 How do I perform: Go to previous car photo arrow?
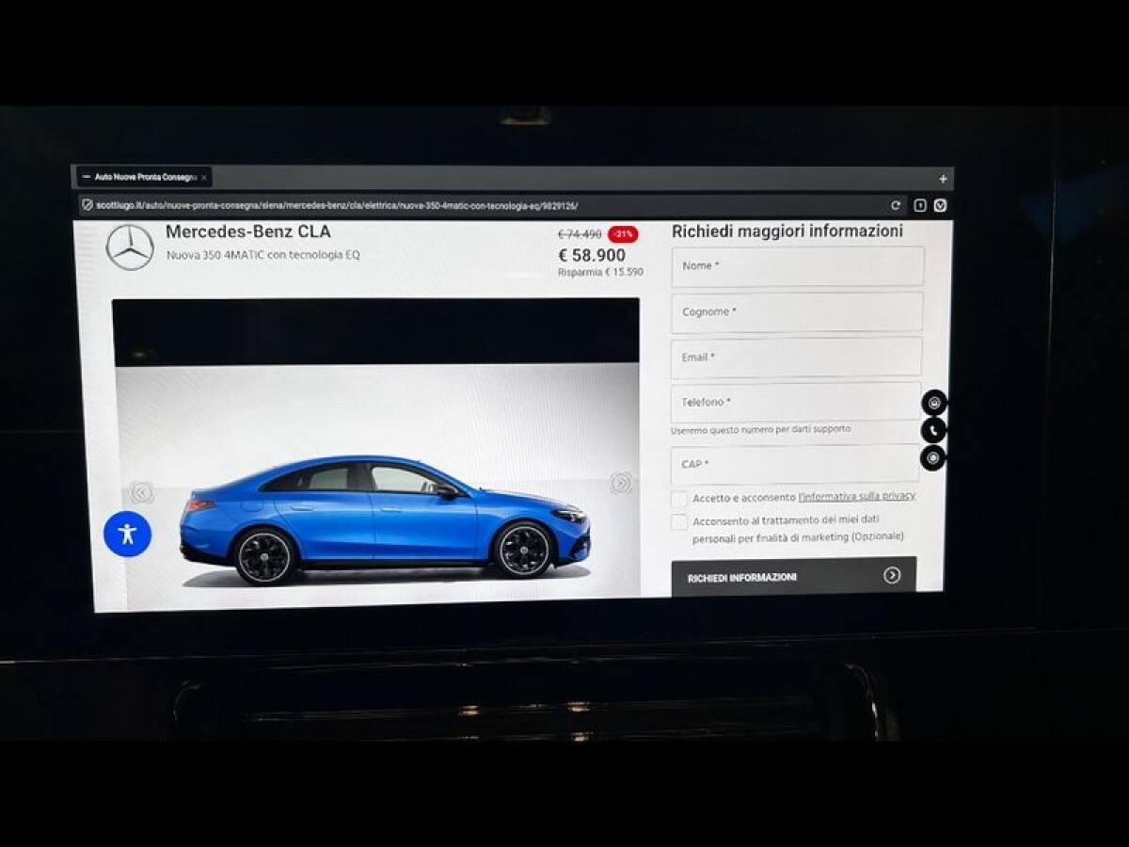(142, 492)
